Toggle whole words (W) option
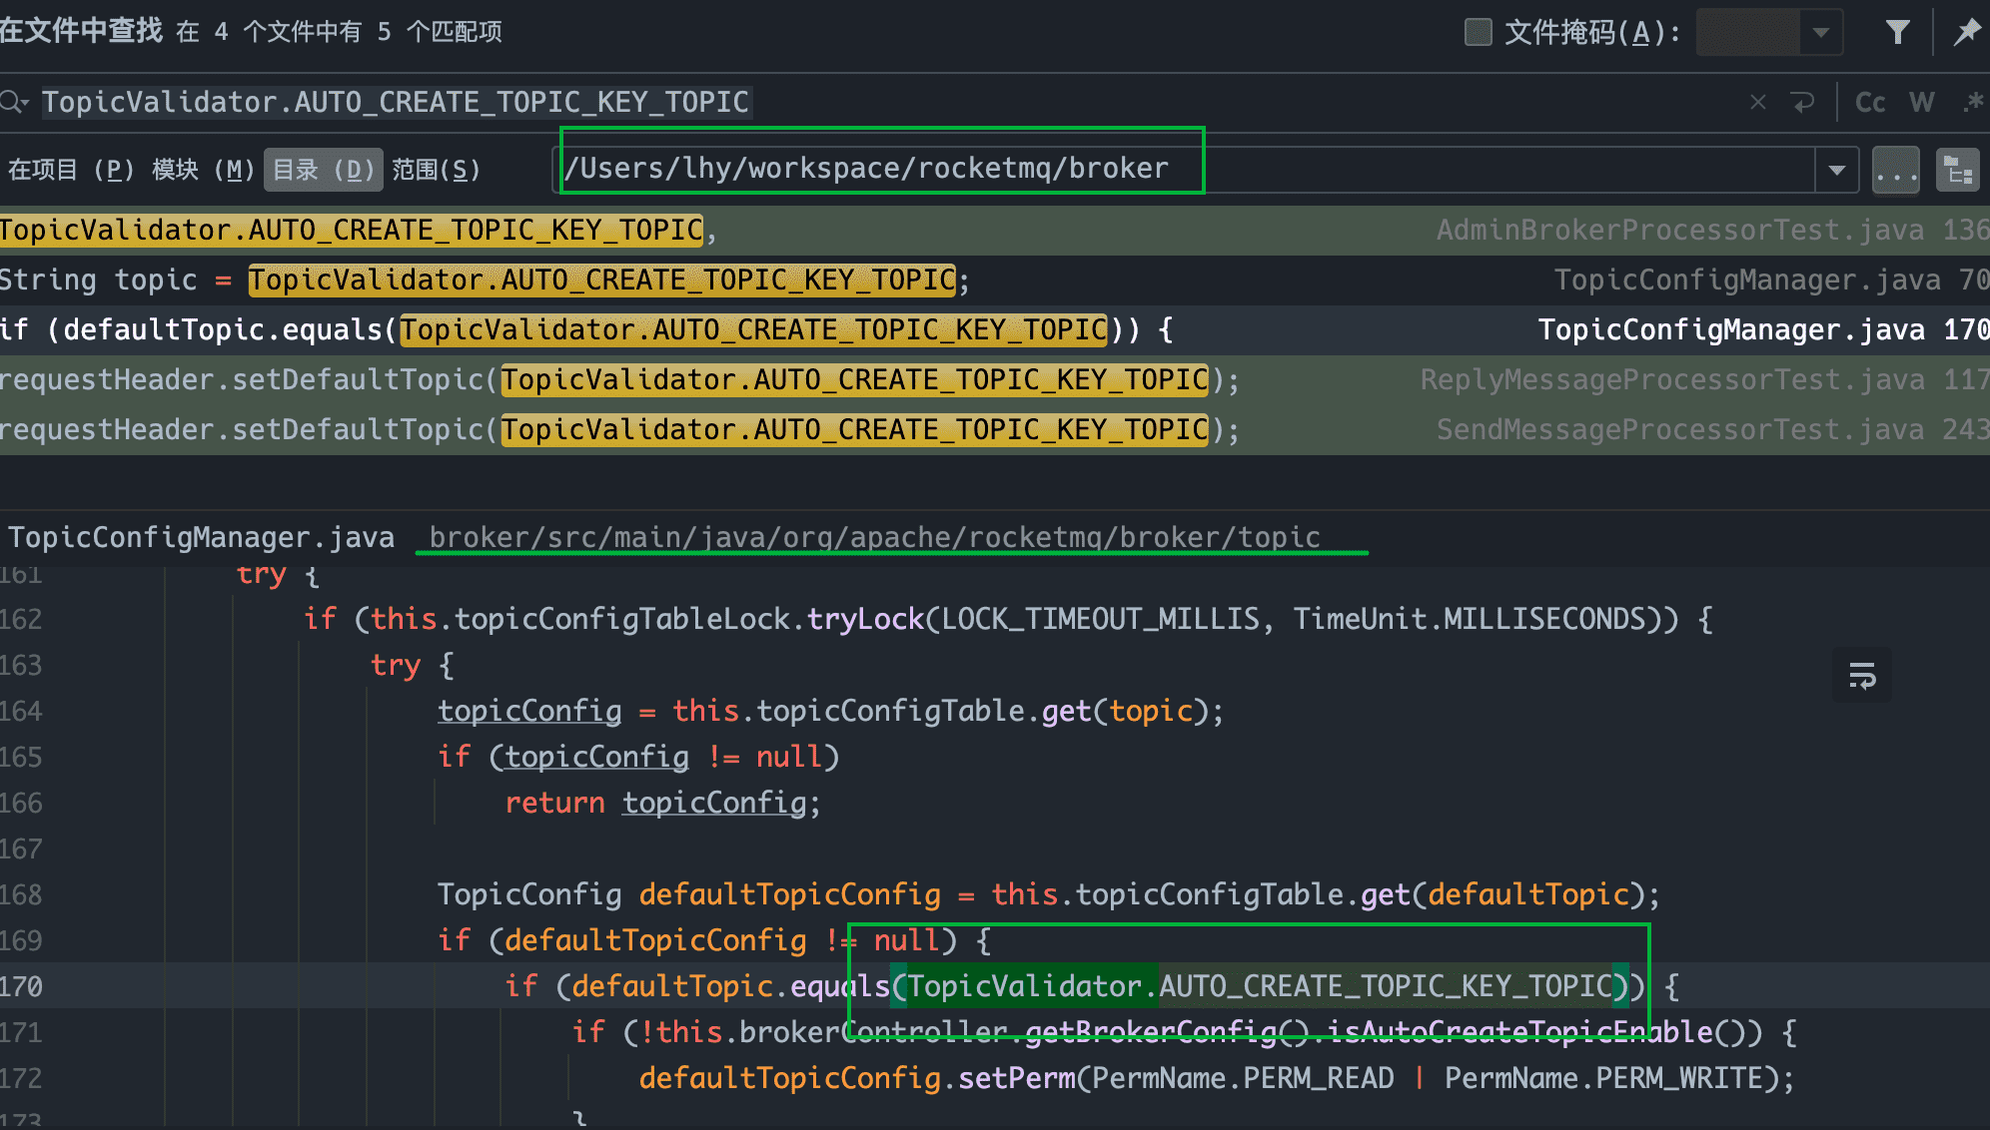Image resolution: width=1990 pixels, height=1130 pixels. (1921, 102)
